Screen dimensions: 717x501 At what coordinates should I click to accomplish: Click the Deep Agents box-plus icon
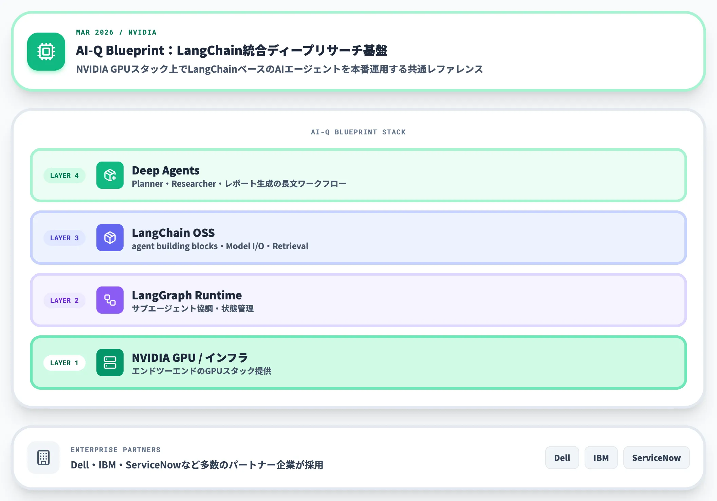110,175
